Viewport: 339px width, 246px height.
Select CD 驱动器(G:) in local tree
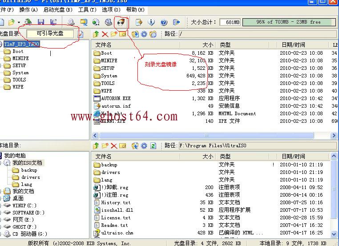click(30, 234)
